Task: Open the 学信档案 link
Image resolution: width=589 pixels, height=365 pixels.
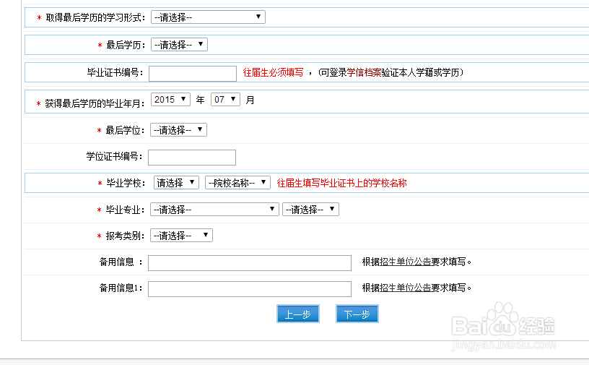Action: [x=365, y=72]
